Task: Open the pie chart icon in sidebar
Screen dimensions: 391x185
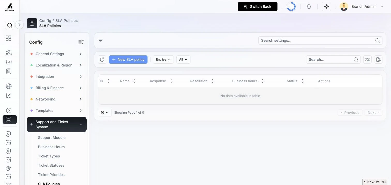Action: click(9, 168)
